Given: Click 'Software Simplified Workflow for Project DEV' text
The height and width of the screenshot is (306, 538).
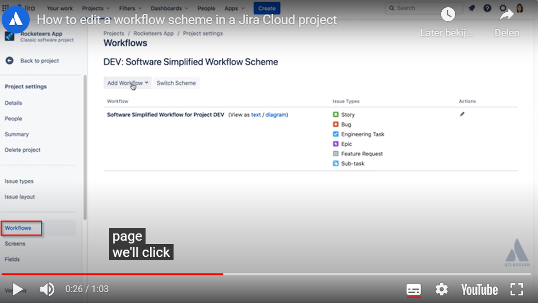Looking at the screenshot, I should tap(165, 114).
